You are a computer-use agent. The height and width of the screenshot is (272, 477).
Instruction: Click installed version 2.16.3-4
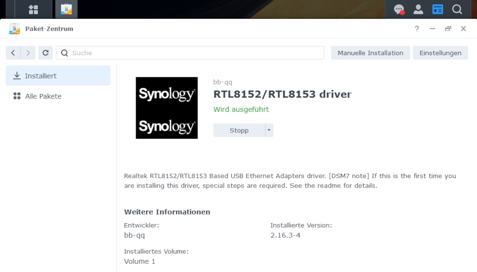pos(285,235)
